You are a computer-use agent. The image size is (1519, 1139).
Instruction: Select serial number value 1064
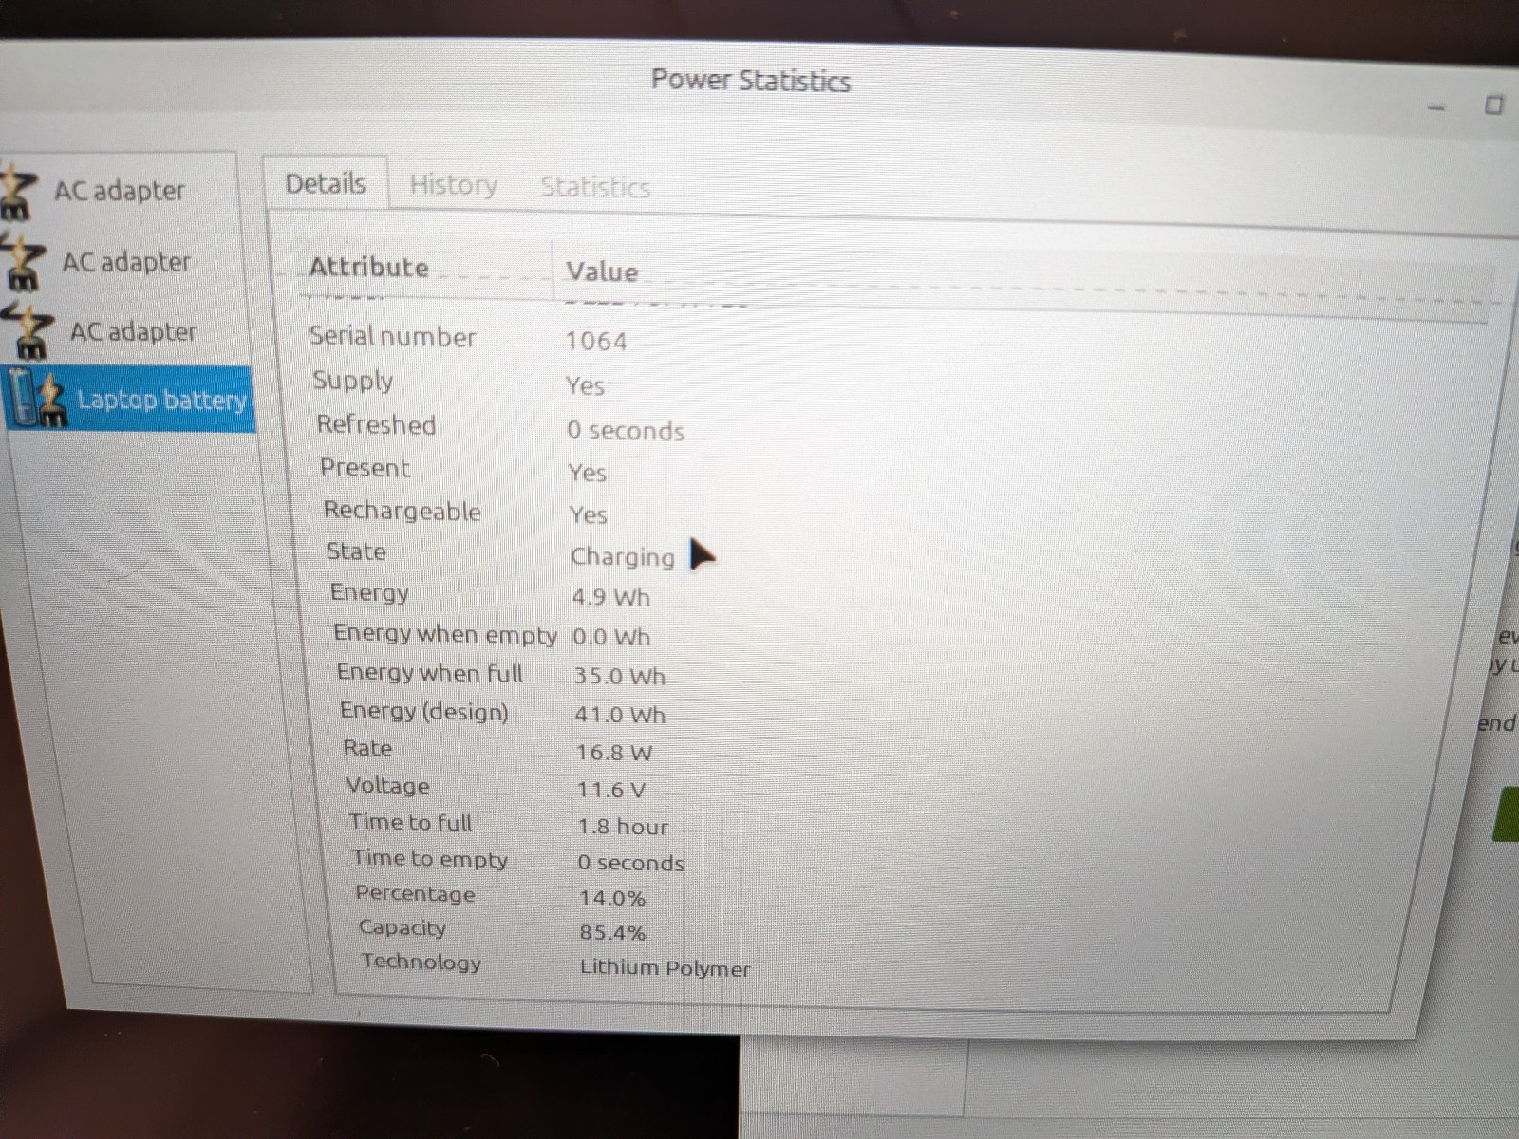[x=596, y=341]
